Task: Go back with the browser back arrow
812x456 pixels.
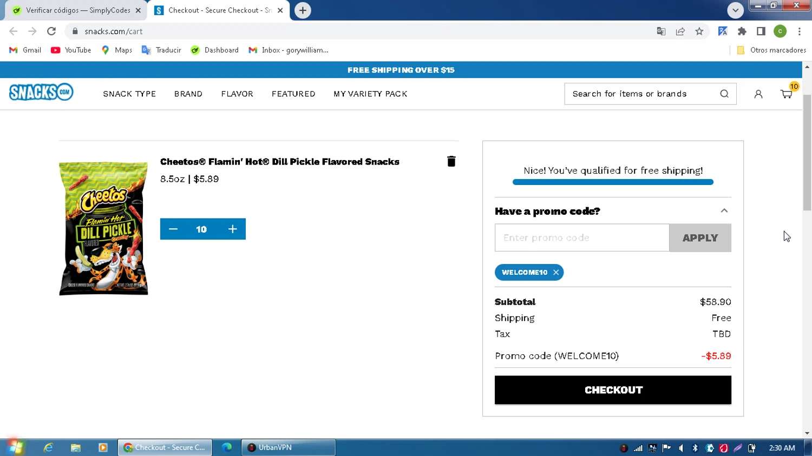Action: click(x=14, y=31)
